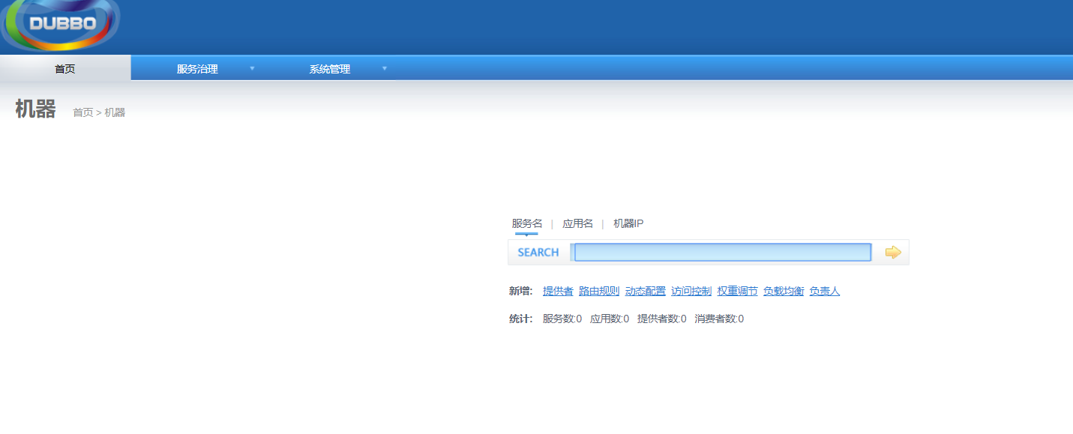Click the SEARCH label
This screenshot has height=434, width=1073.
coord(538,253)
